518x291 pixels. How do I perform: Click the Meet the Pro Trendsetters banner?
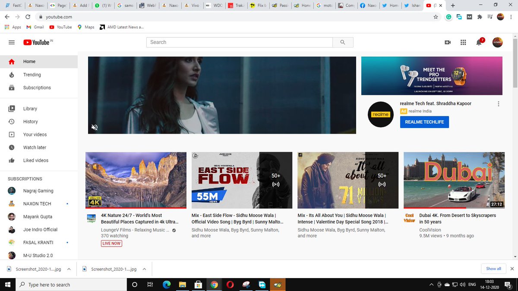tap(432, 76)
